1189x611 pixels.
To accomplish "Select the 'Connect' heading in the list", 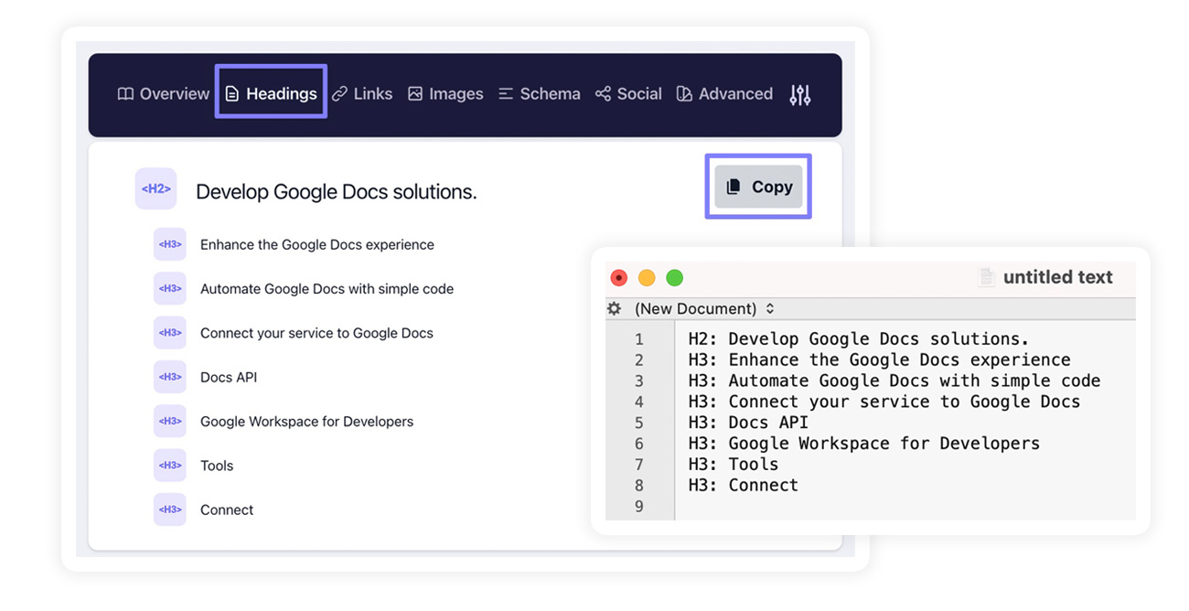I will pos(227,509).
